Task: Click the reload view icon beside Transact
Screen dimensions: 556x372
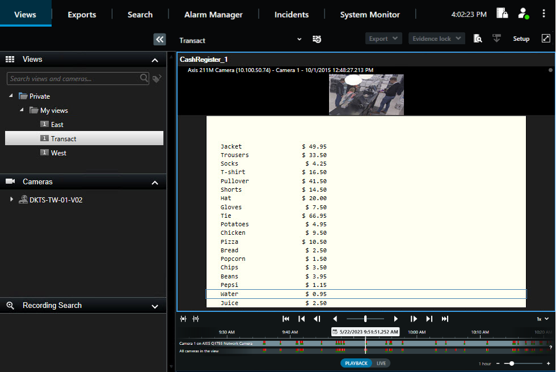Action: [x=317, y=39]
